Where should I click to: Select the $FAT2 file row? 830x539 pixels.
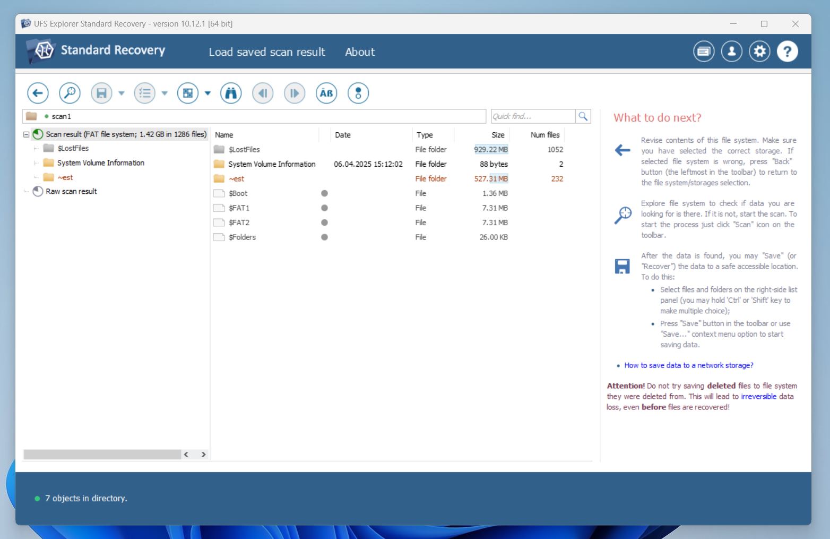point(388,223)
